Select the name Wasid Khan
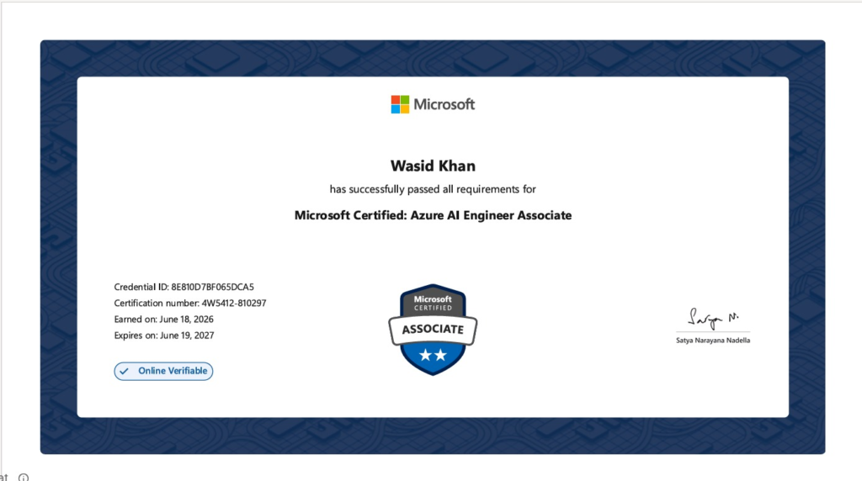The height and width of the screenshot is (481, 862). point(433,166)
